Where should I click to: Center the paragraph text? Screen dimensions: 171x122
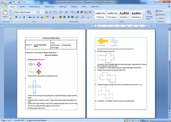coord(64,17)
